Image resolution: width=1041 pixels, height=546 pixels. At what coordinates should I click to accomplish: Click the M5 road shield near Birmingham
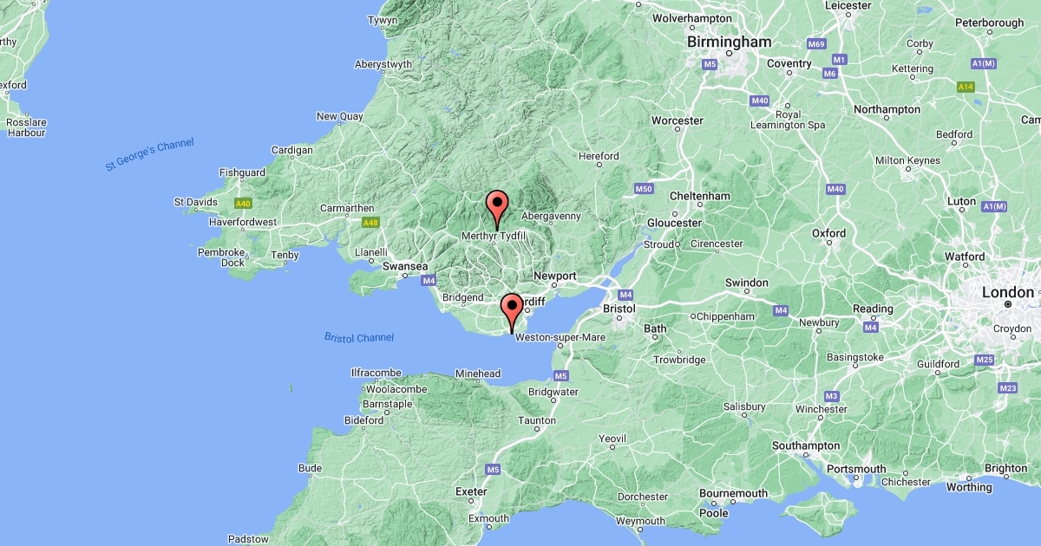pyautogui.click(x=710, y=64)
